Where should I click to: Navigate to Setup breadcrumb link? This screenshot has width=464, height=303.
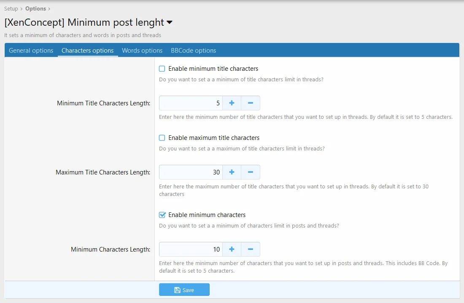(11, 8)
